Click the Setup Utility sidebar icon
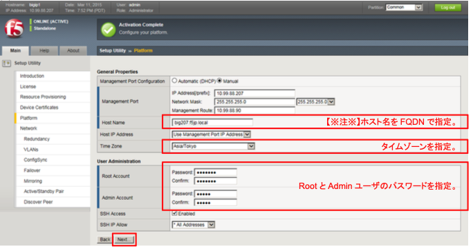 click(x=6, y=63)
